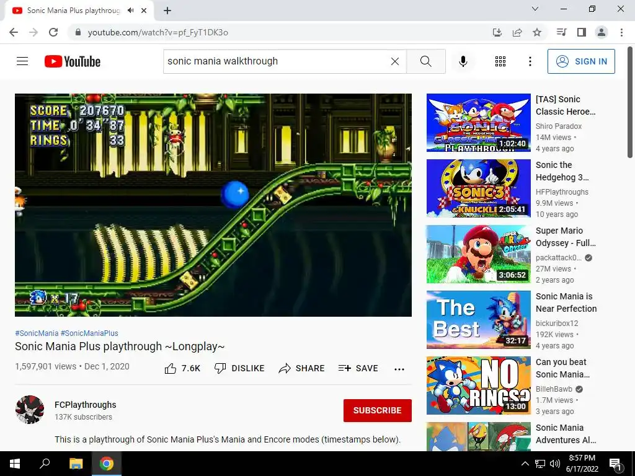This screenshot has height=476, width=635.
Task: Toggle the Chrome side panel
Action: 582,32
